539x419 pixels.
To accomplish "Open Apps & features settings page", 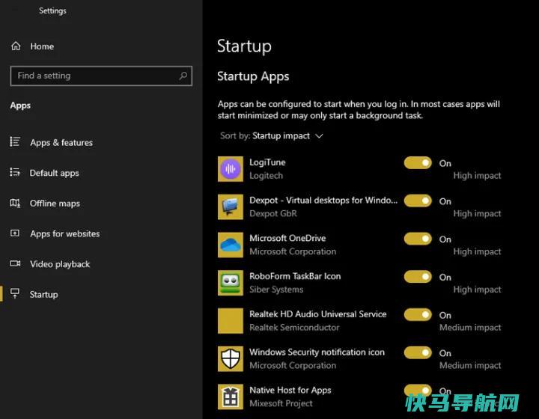I will coord(61,142).
